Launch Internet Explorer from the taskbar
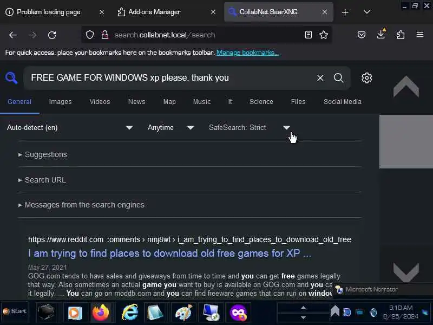 130,313
